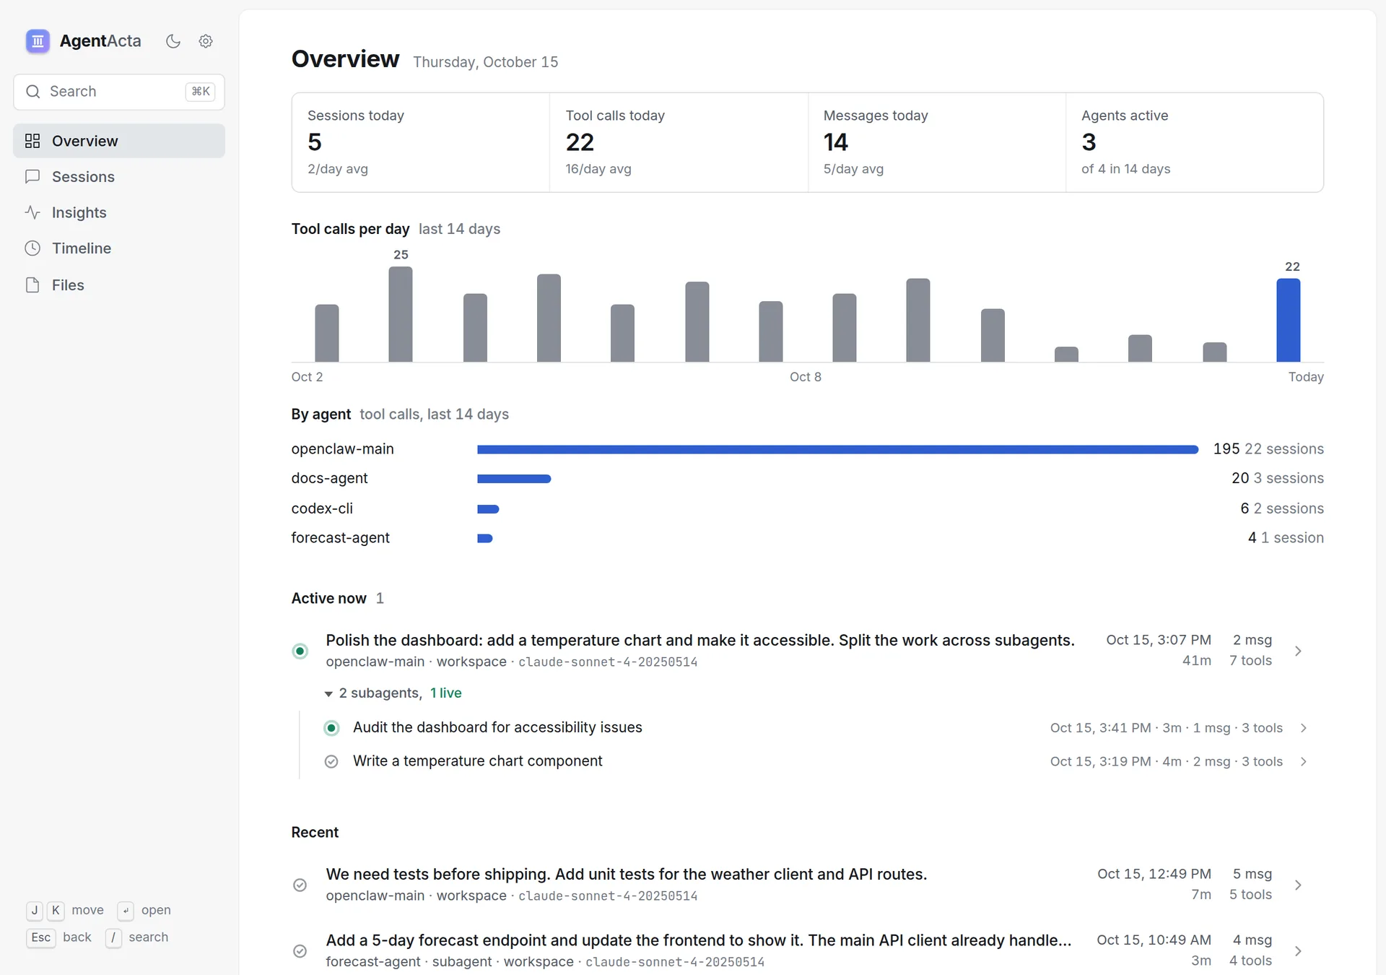Open the Files section
Image resolution: width=1386 pixels, height=975 pixels.
[119, 285]
